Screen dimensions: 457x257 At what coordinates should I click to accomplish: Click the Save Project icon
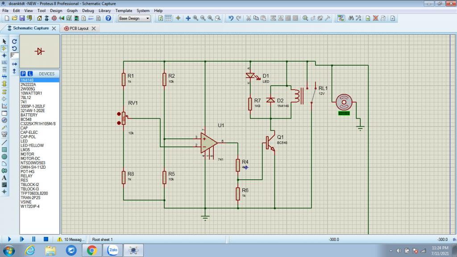click(x=22, y=18)
